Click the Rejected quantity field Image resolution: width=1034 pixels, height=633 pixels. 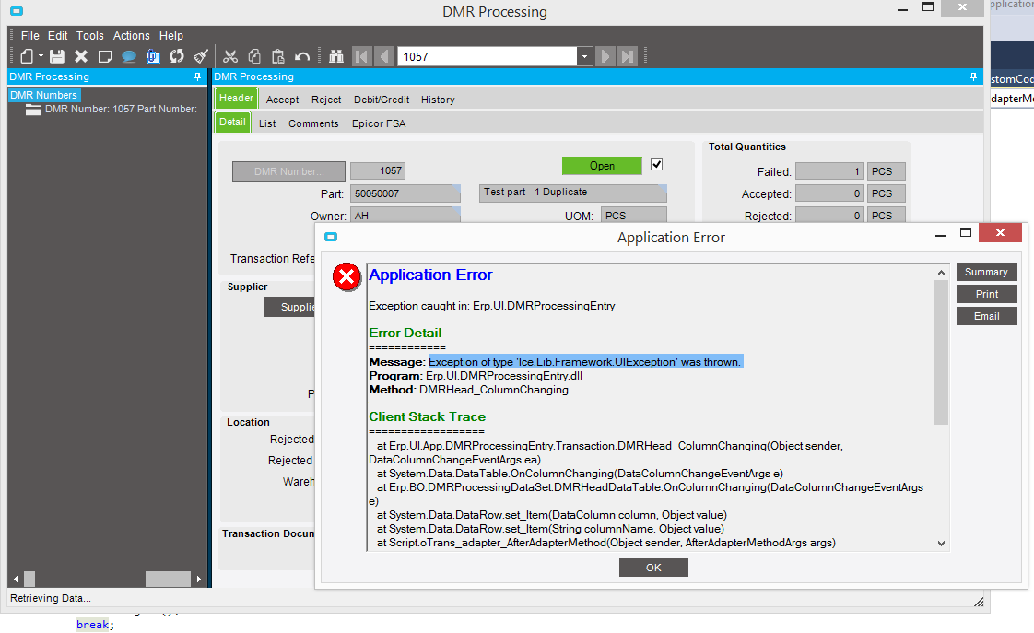coord(828,215)
